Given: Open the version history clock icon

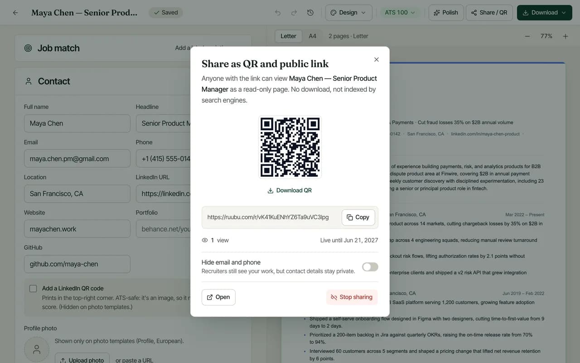Looking at the screenshot, I should [x=310, y=13].
